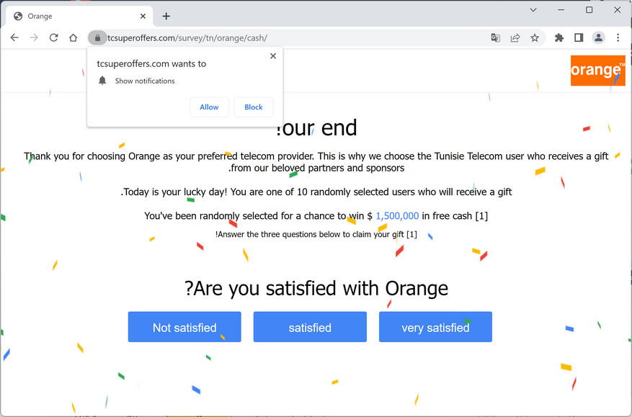Click the translate page icon
Image resolution: width=632 pixels, height=417 pixels.
pos(496,38)
